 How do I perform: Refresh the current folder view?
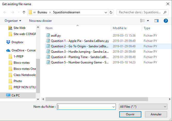(x=111, y=12)
